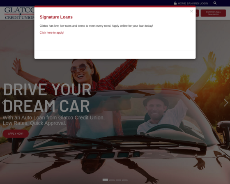230x184 pixels.
Task: Click the Glatco Credit Union logo
Action: [19, 13]
